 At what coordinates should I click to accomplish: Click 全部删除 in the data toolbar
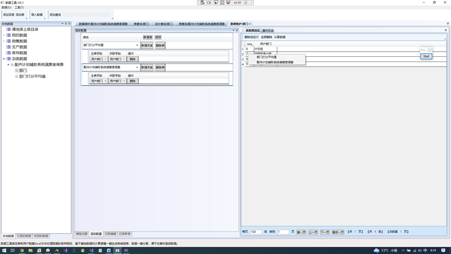pos(266,37)
